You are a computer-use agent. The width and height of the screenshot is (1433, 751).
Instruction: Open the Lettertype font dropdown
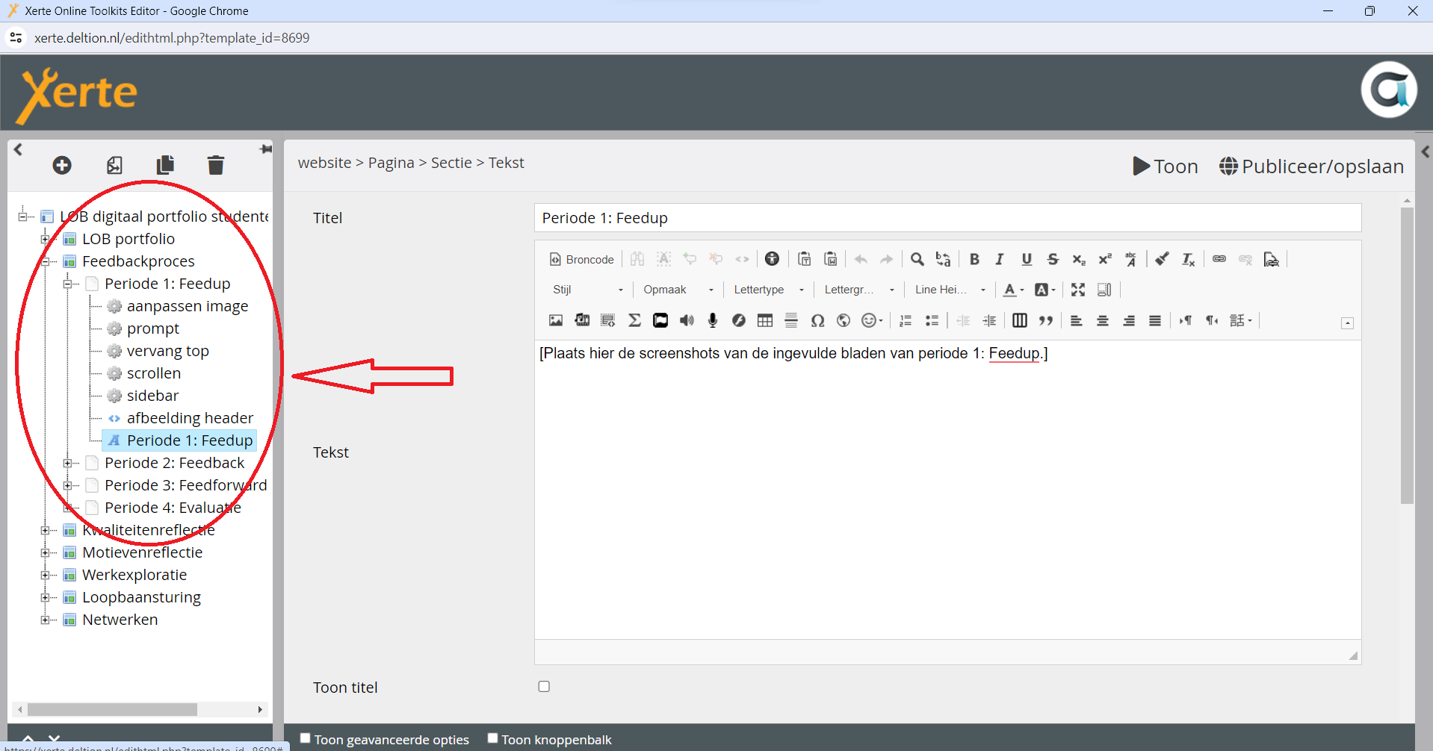[x=768, y=290]
